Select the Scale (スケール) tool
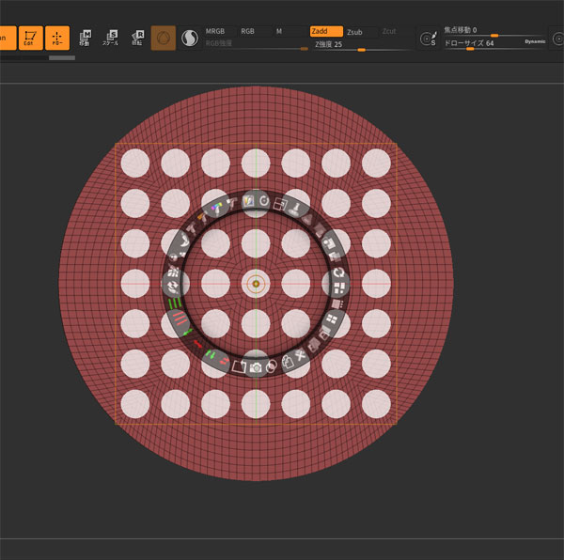This screenshot has width=564, height=560. coord(110,38)
